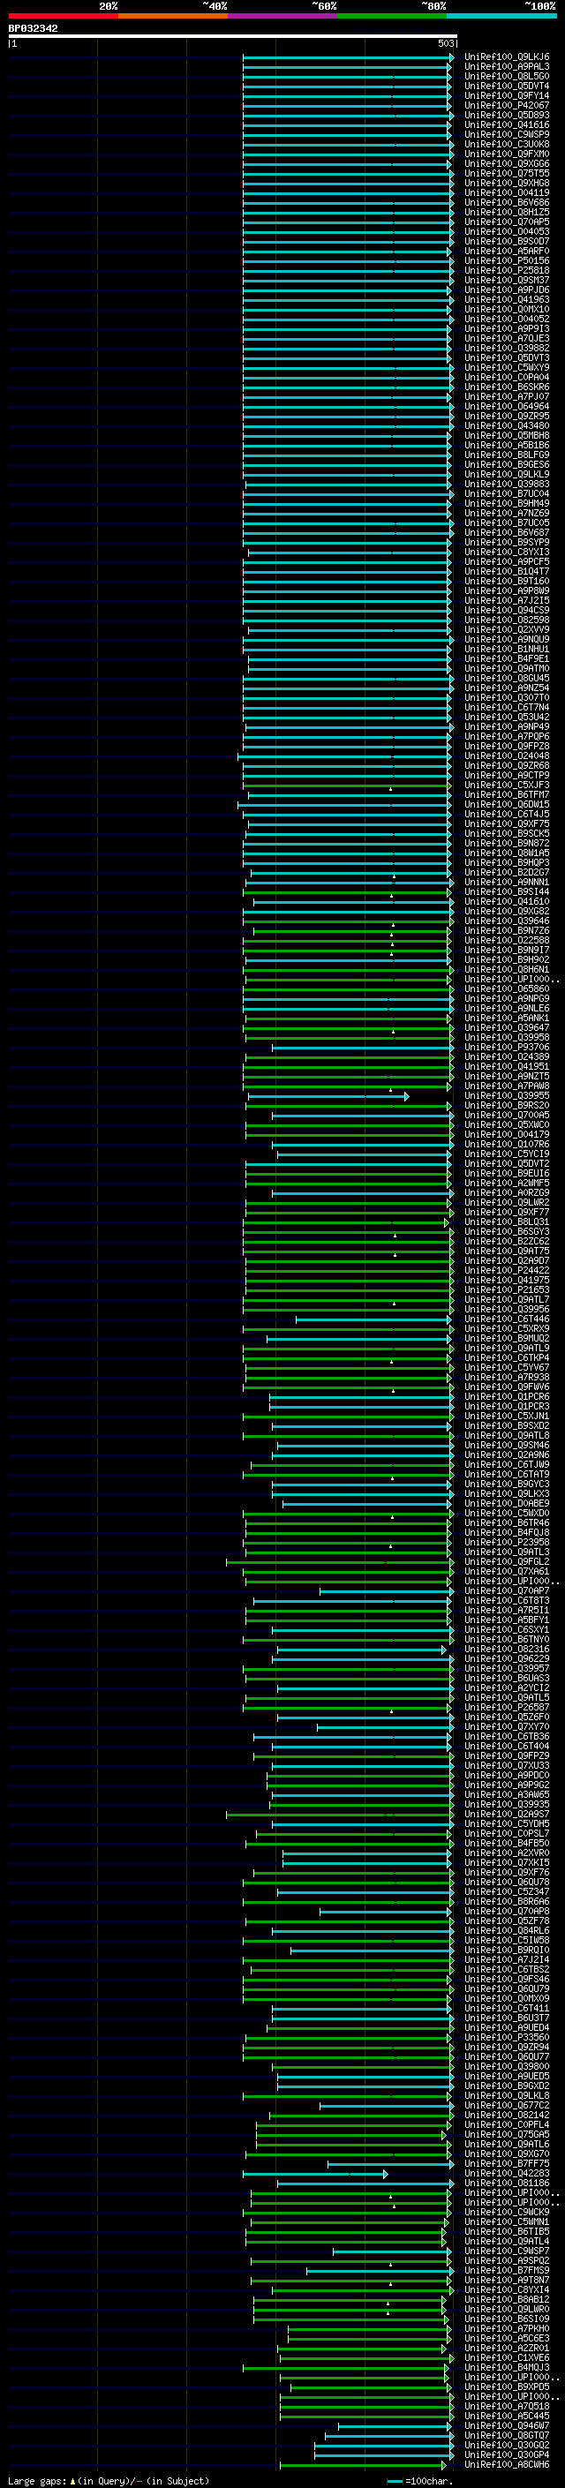Select hit UniRef100_C9WSP7
The width and height of the screenshot is (565, 2488).
point(507,2251)
